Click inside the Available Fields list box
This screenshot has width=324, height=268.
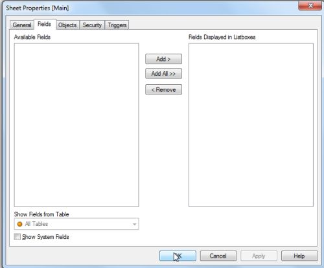point(76,125)
